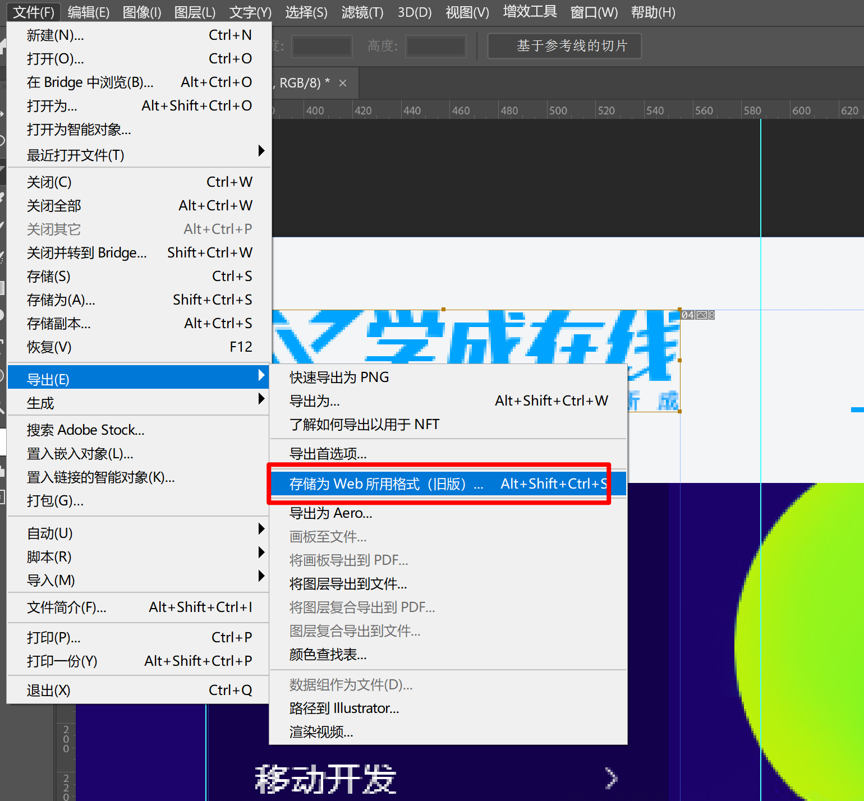Expand the 生成 submenu
The height and width of the screenshot is (801, 864).
pyautogui.click(x=139, y=402)
